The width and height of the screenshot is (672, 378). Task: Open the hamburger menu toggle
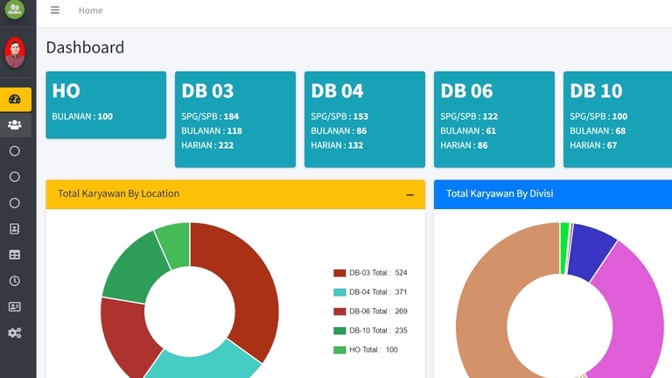(55, 10)
